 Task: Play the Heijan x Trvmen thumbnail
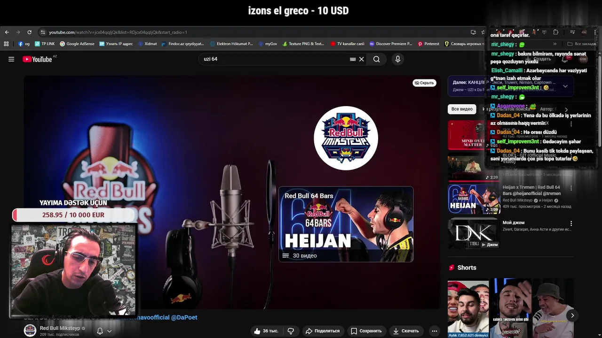474,199
